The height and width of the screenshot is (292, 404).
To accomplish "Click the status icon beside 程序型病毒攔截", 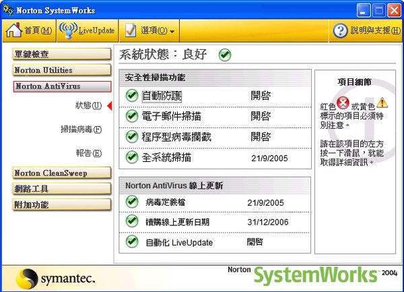I will coord(132,136).
